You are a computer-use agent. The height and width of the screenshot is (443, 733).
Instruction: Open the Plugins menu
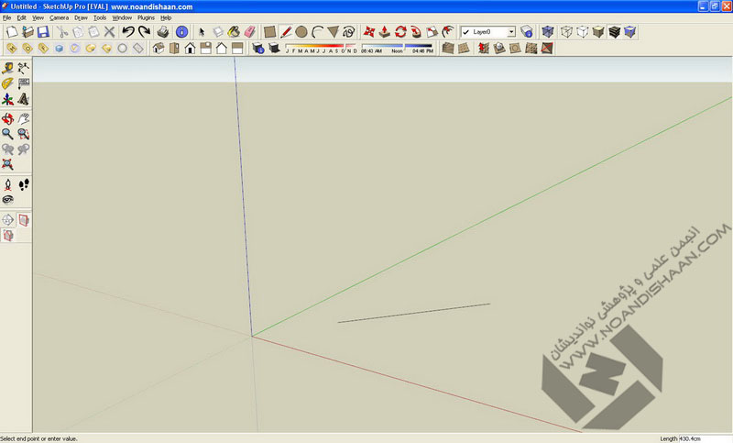point(146,17)
